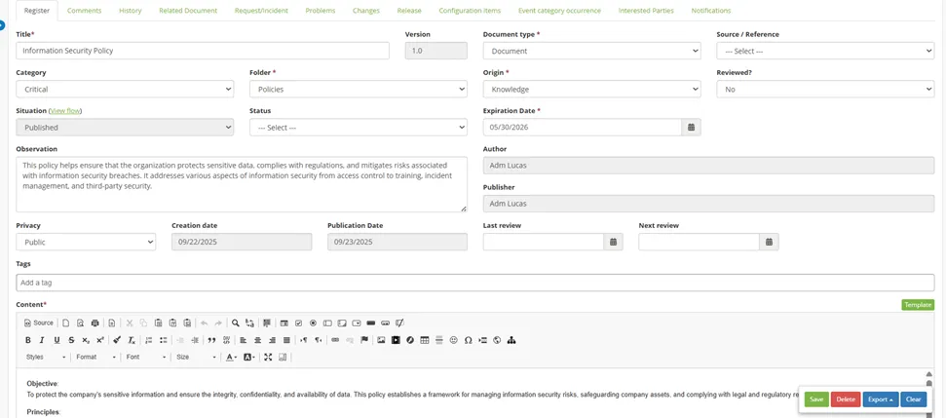The width and height of the screenshot is (946, 418).
Task: Open the Privacy dropdown showing Public
Action: coord(86,242)
